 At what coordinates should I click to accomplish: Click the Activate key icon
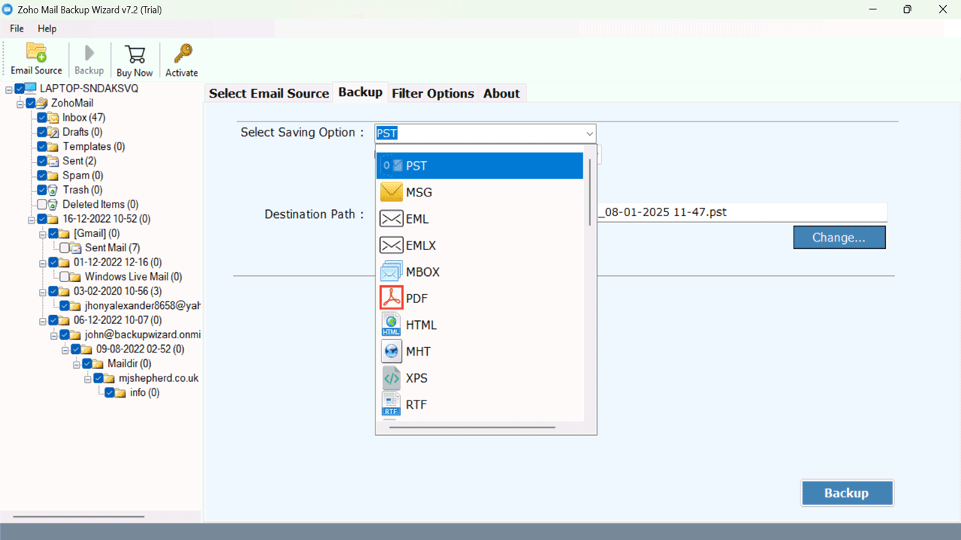(182, 54)
